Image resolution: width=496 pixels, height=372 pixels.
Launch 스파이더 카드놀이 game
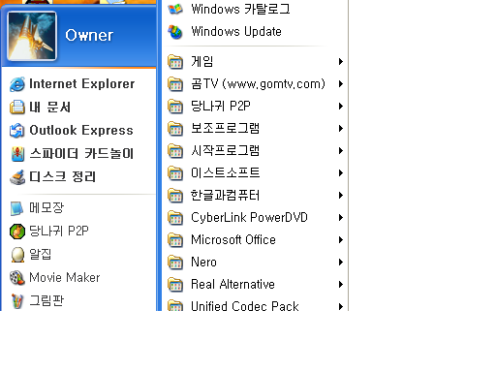pos(78,154)
